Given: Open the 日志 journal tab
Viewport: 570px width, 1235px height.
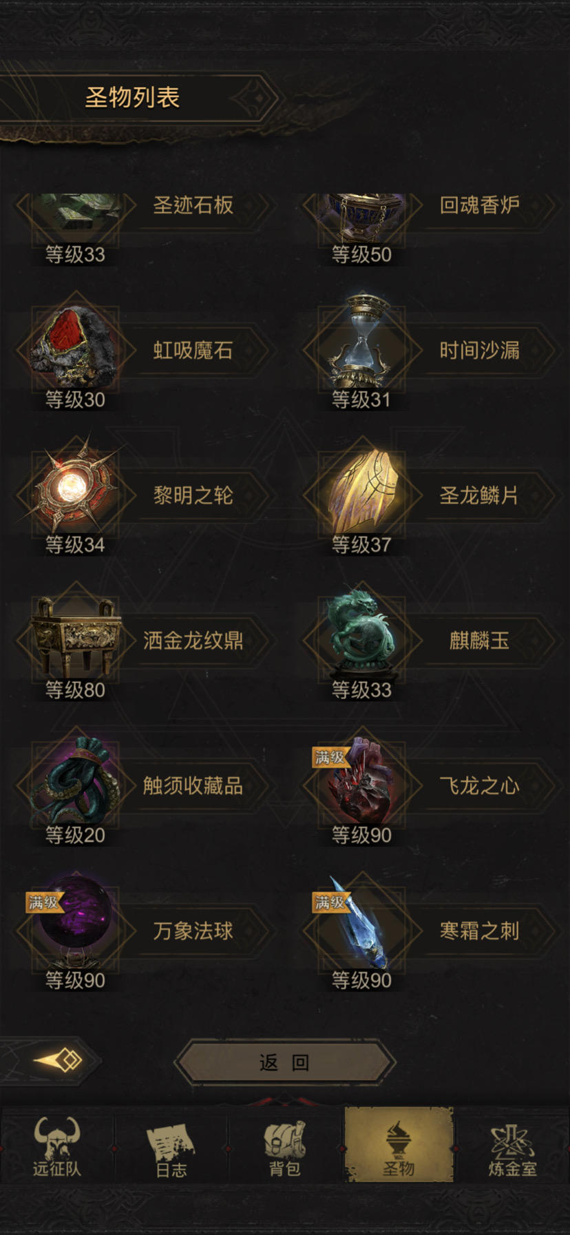Looking at the screenshot, I should click(171, 1146).
